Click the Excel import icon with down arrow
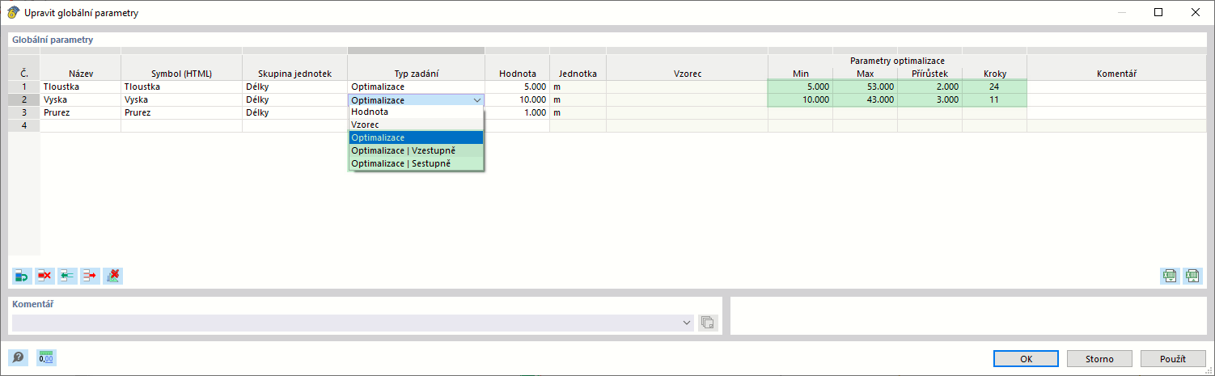The image size is (1215, 376). click(1169, 276)
